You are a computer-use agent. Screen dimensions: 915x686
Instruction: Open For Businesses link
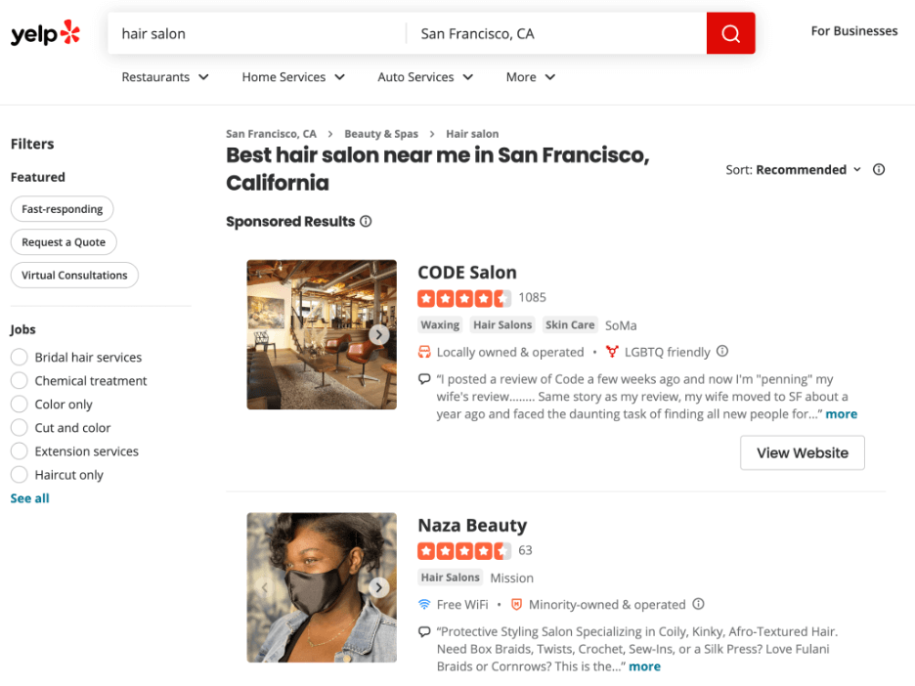click(x=854, y=31)
